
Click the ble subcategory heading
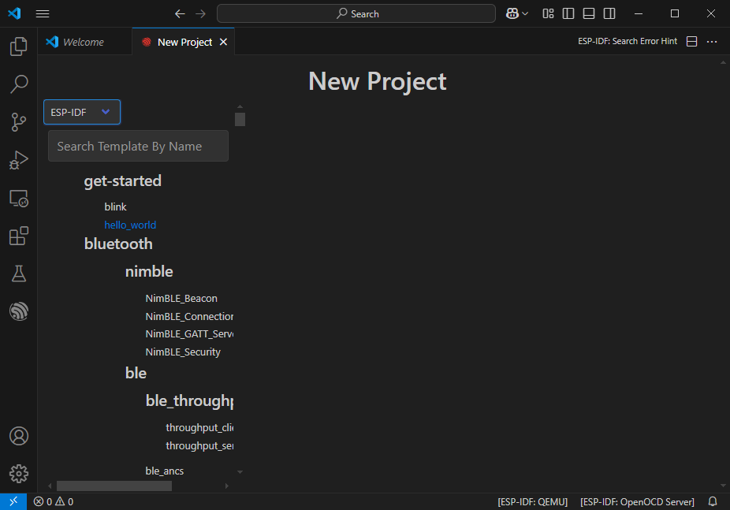136,373
